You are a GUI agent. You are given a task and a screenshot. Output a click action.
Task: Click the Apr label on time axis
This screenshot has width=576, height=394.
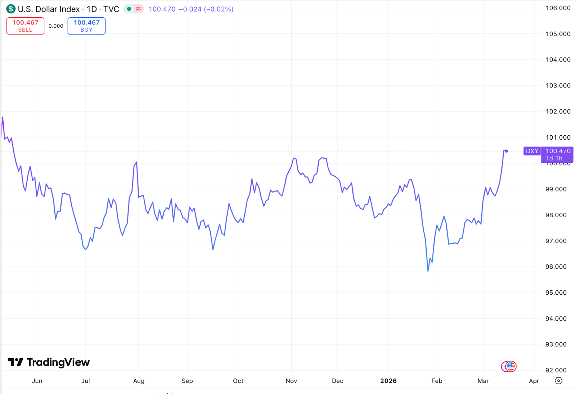[534, 381]
